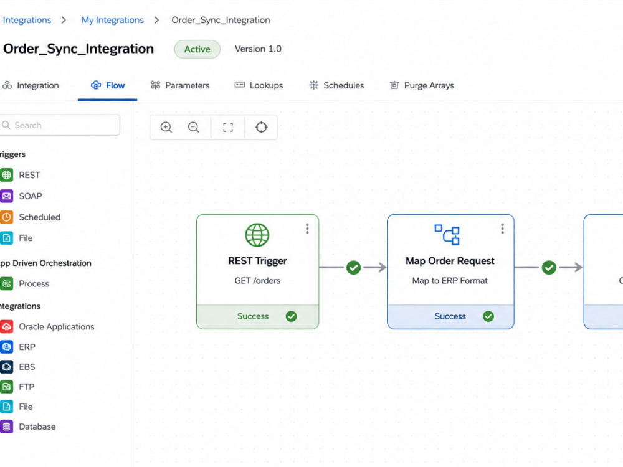Go to My Integrations breadcrumb link
The height and width of the screenshot is (467, 623).
(112, 20)
